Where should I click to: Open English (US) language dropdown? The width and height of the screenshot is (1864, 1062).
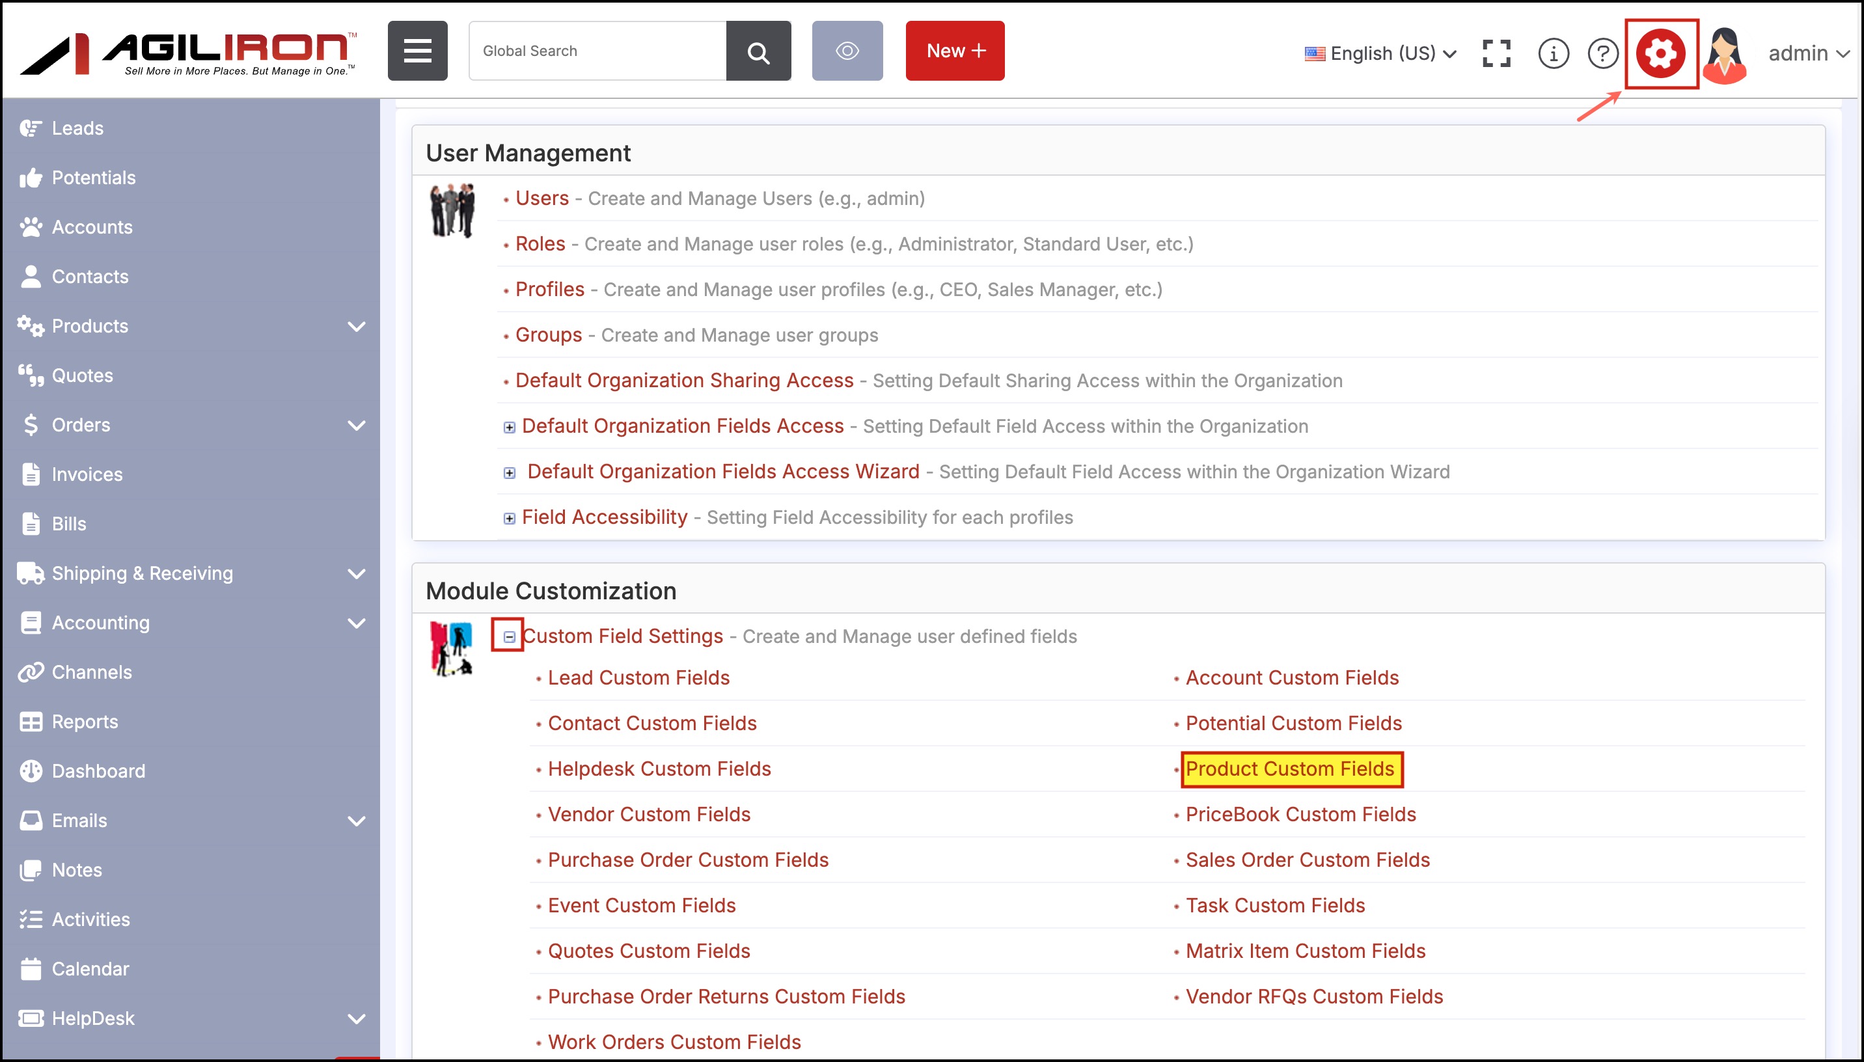click(x=1380, y=53)
